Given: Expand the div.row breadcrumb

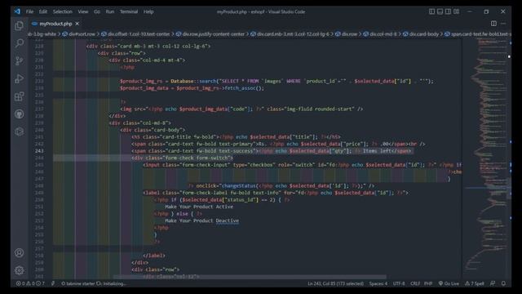Looking at the screenshot, I should point(346,34).
